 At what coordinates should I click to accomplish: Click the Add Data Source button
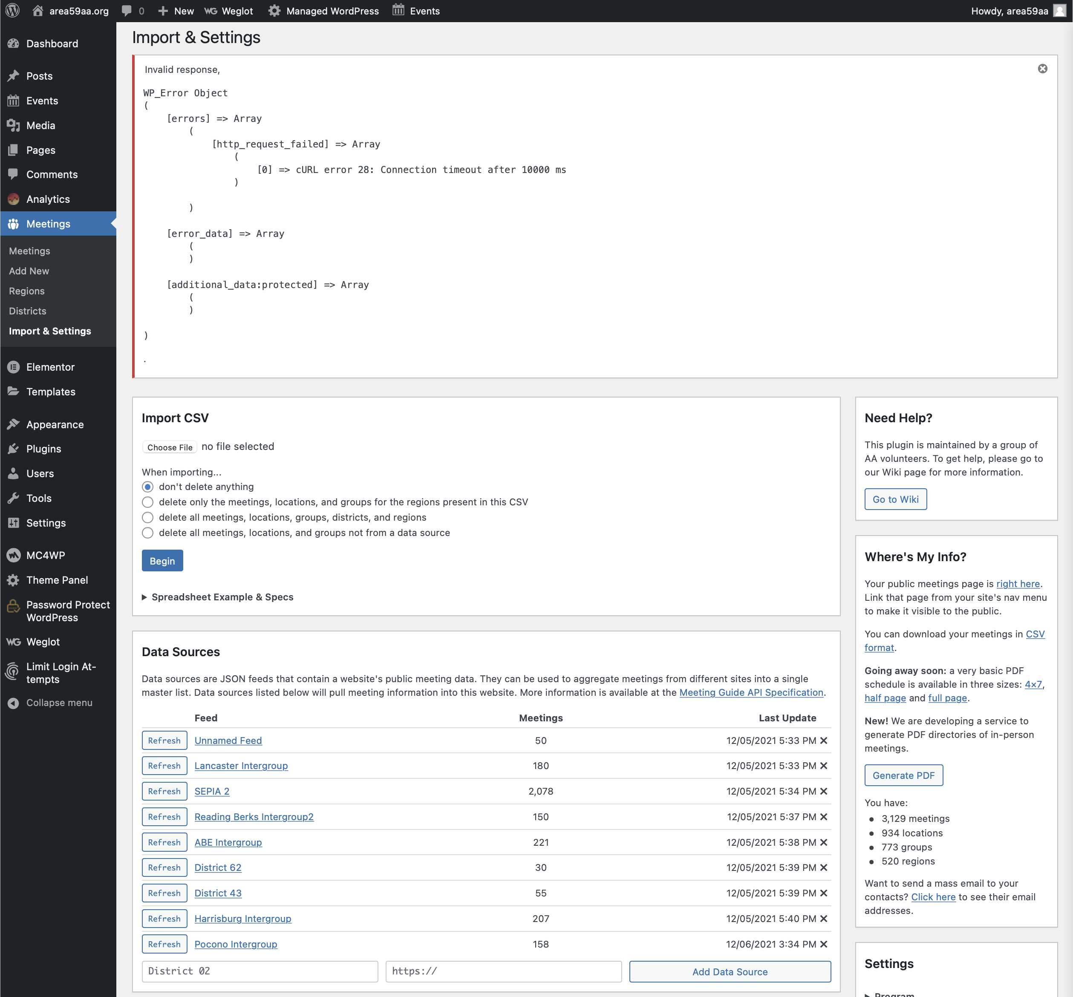(730, 971)
